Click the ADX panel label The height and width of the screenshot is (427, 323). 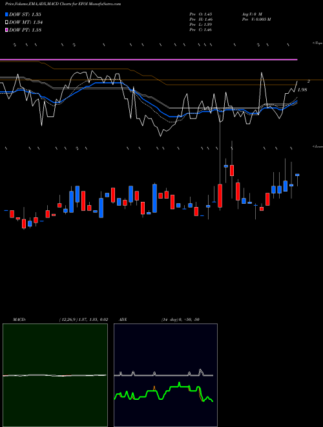click(123, 320)
